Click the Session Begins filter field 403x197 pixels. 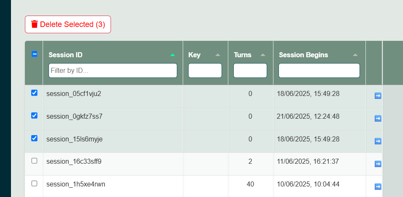pos(319,71)
